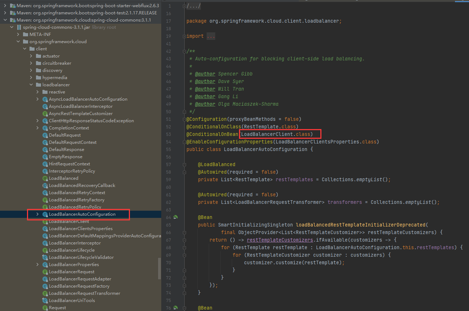Collapse the spring-cloud-commons Maven library
The width and height of the screenshot is (469, 311).
[5, 20]
